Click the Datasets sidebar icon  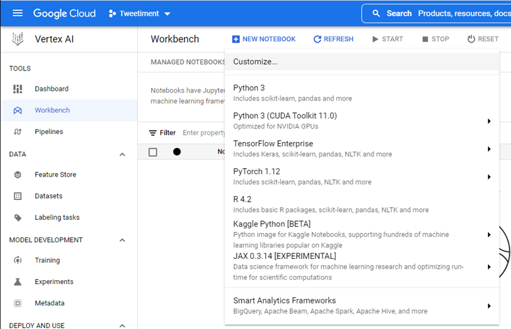pos(18,196)
